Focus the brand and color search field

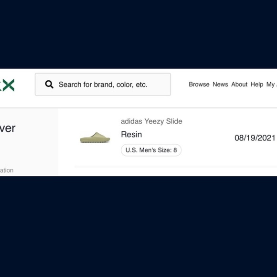(x=103, y=85)
